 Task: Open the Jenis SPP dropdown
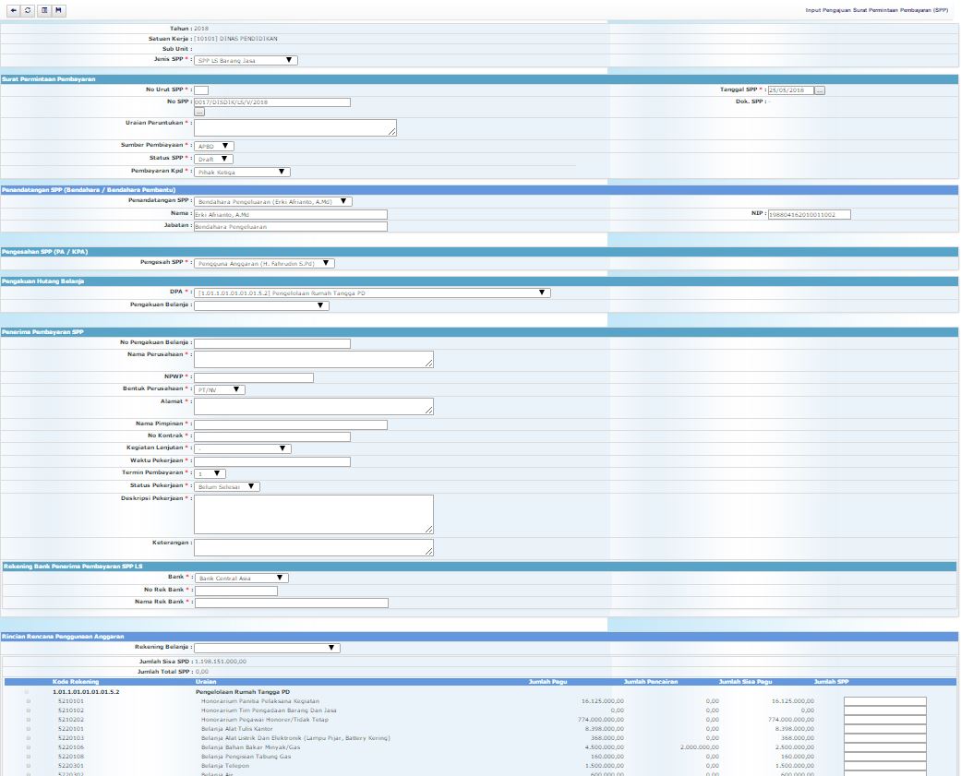[246, 60]
